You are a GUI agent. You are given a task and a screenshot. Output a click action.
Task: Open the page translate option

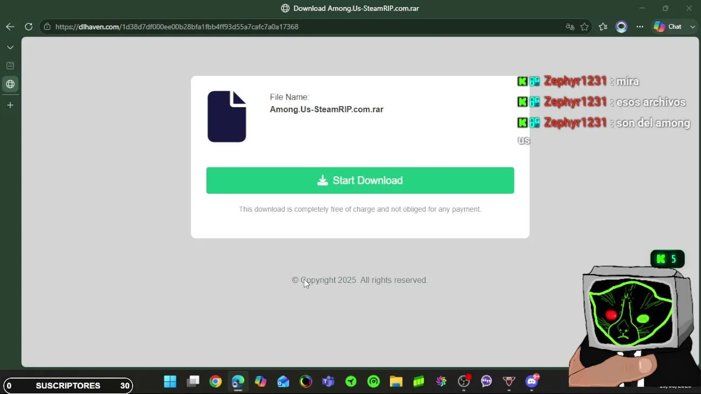click(570, 27)
